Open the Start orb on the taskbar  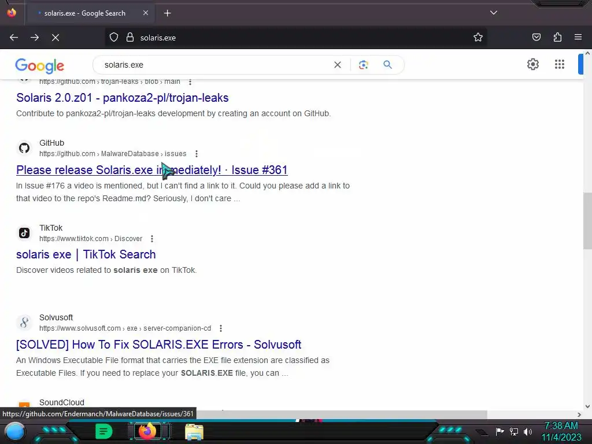coord(15,431)
